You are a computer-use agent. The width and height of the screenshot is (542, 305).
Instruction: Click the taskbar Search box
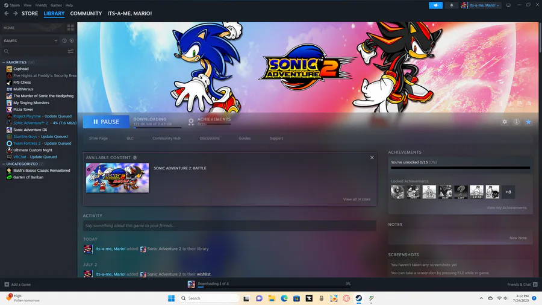(209, 298)
